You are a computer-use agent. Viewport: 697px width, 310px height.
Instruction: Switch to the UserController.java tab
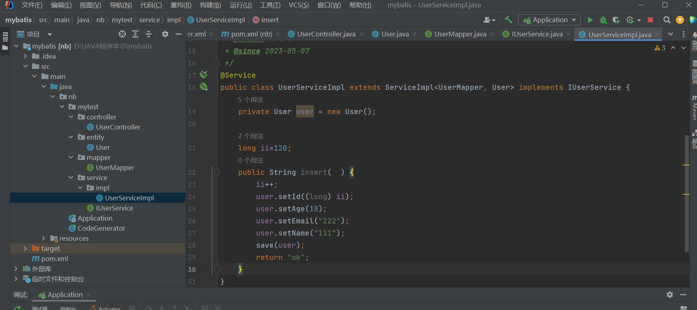pyautogui.click(x=326, y=34)
